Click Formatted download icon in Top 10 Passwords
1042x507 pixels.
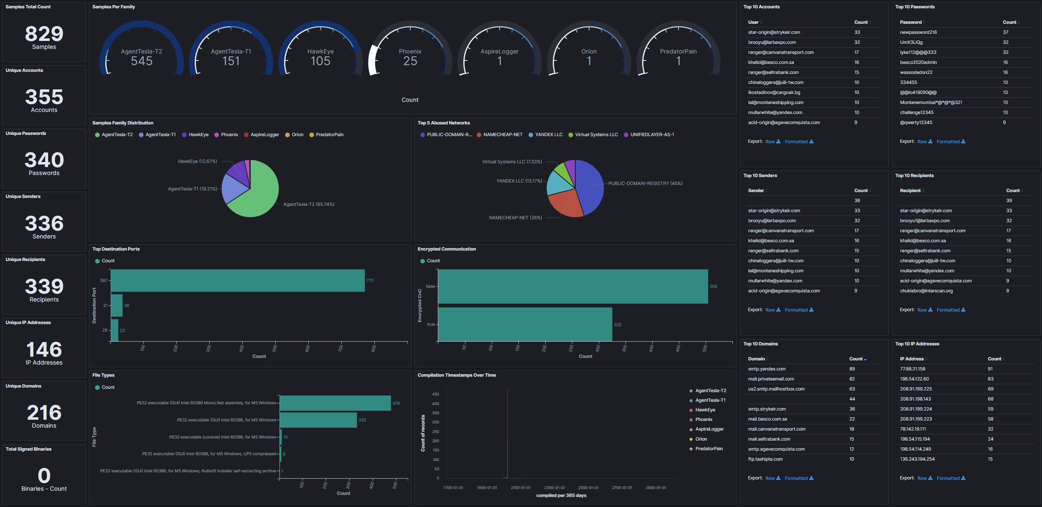pyautogui.click(x=963, y=142)
